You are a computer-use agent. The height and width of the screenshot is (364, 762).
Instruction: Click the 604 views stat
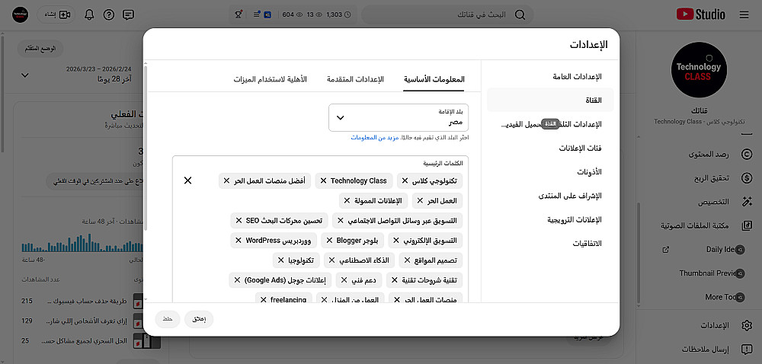292,14
